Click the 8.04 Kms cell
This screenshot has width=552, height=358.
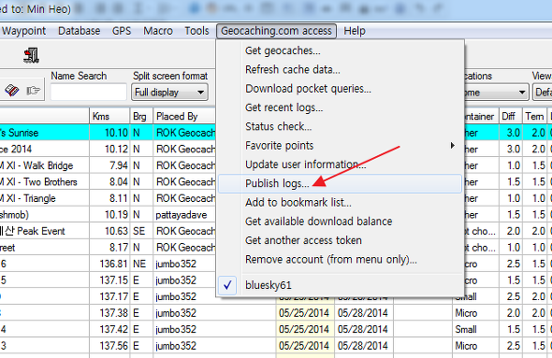pyautogui.click(x=109, y=182)
